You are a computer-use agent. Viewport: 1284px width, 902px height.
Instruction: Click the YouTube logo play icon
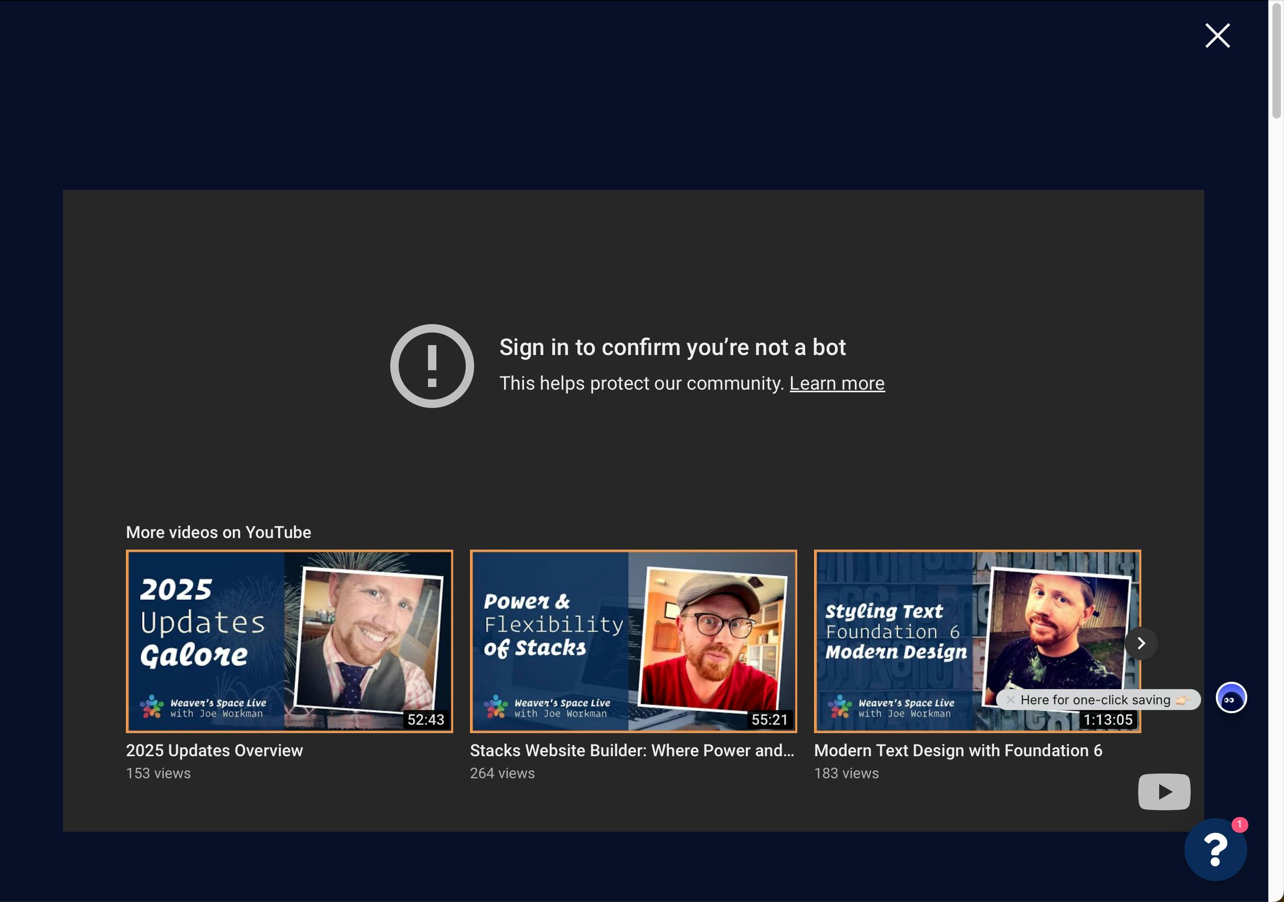coord(1164,792)
